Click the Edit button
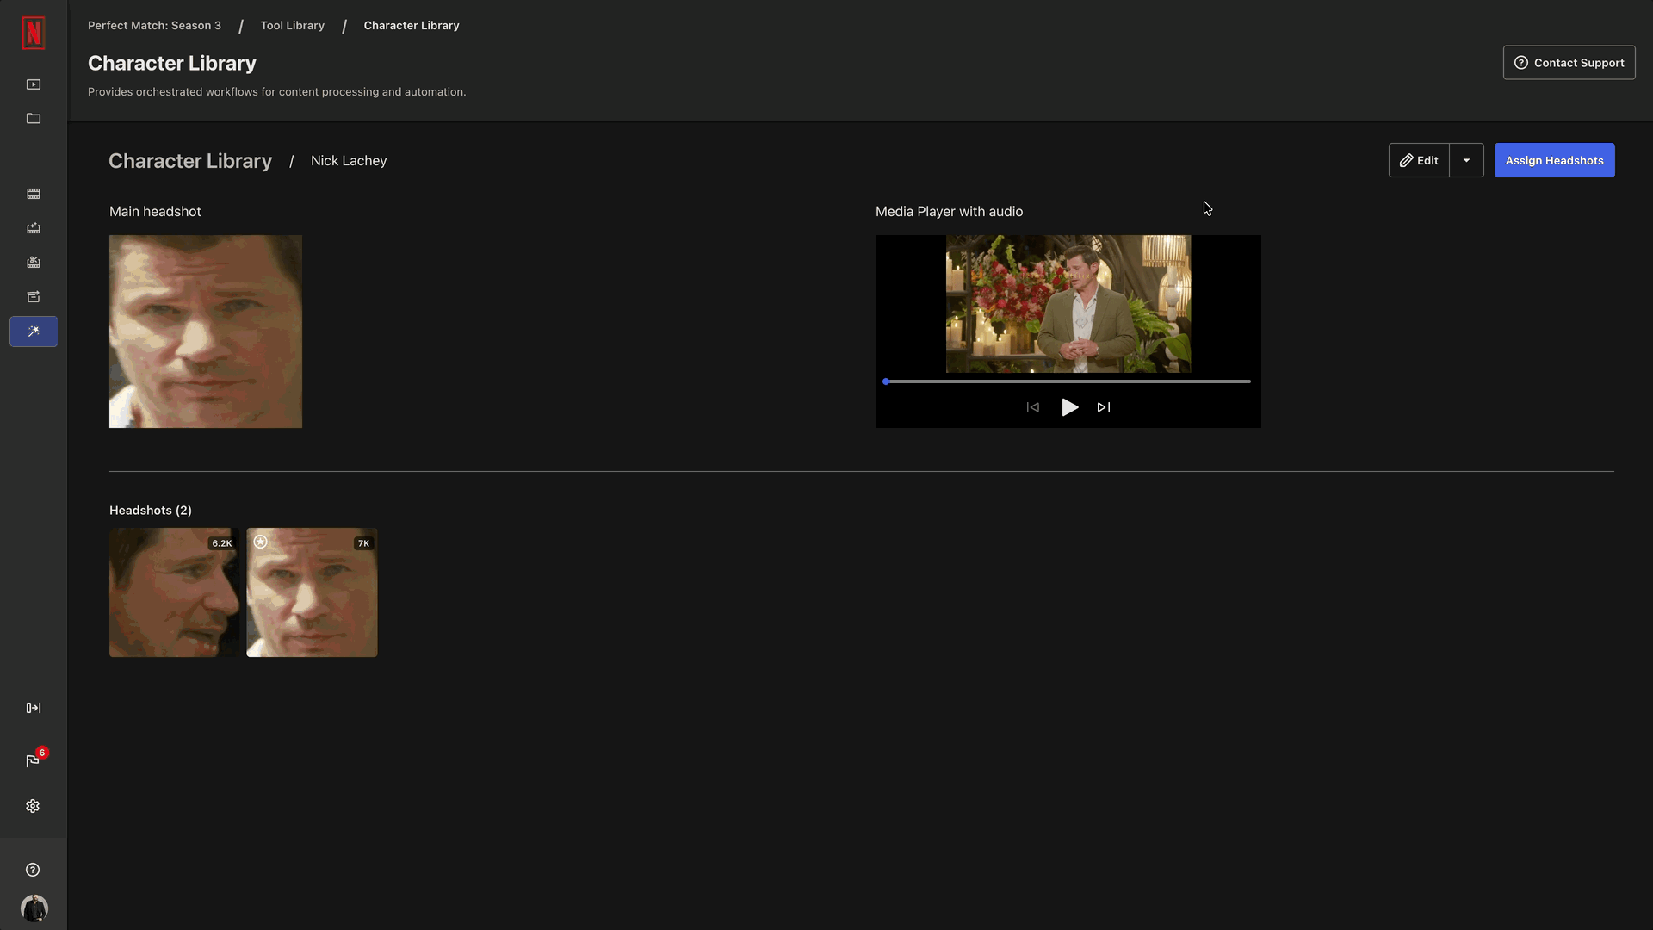1653x930 pixels. click(x=1419, y=160)
